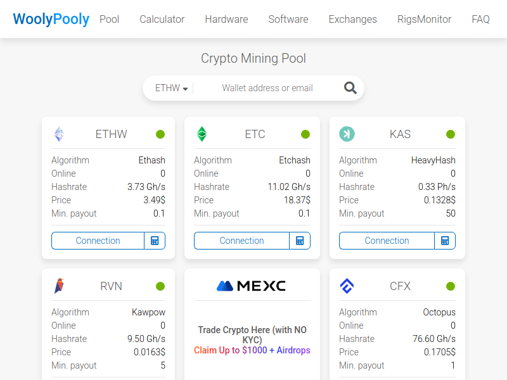Screen dimensions: 507x380
Task: Select the RVN price 0.0163$
Action: click(150, 352)
